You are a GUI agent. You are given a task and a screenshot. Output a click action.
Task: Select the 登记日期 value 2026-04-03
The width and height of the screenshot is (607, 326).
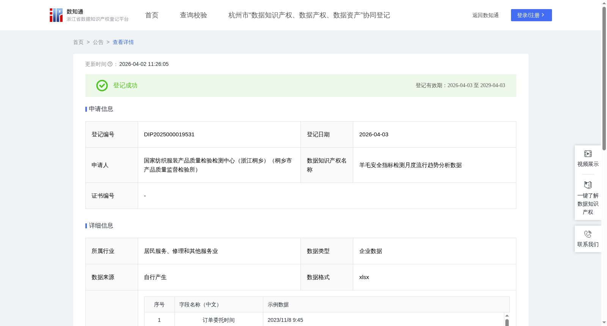click(374, 134)
